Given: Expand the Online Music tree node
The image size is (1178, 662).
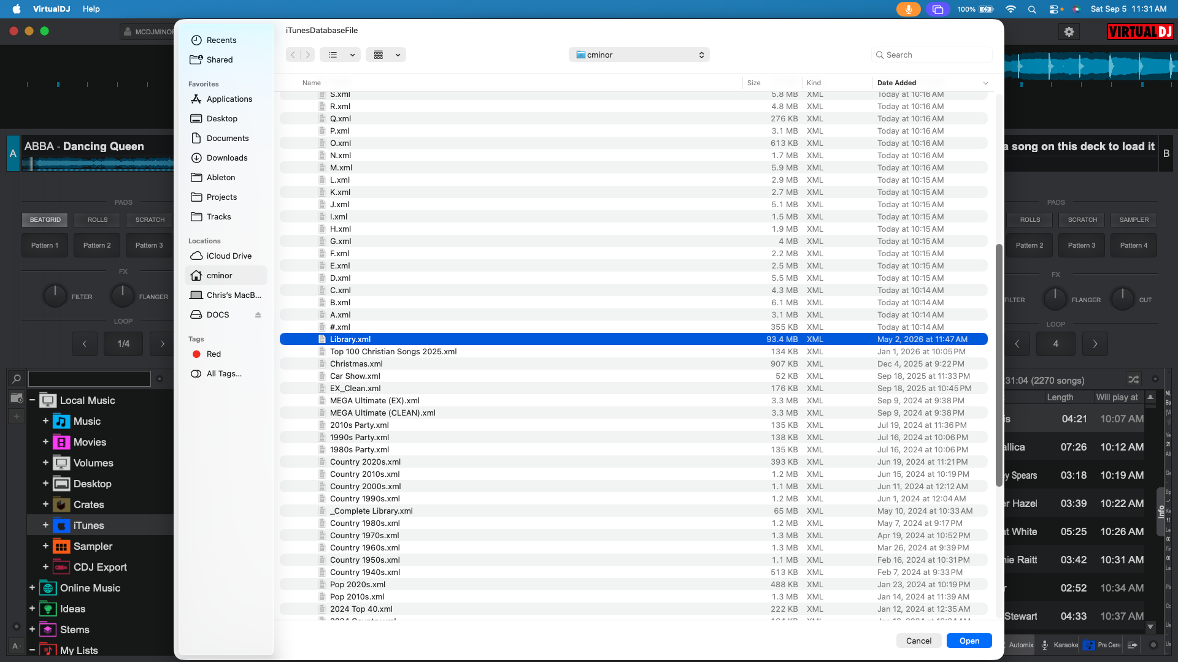Looking at the screenshot, I should pos(32,588).
